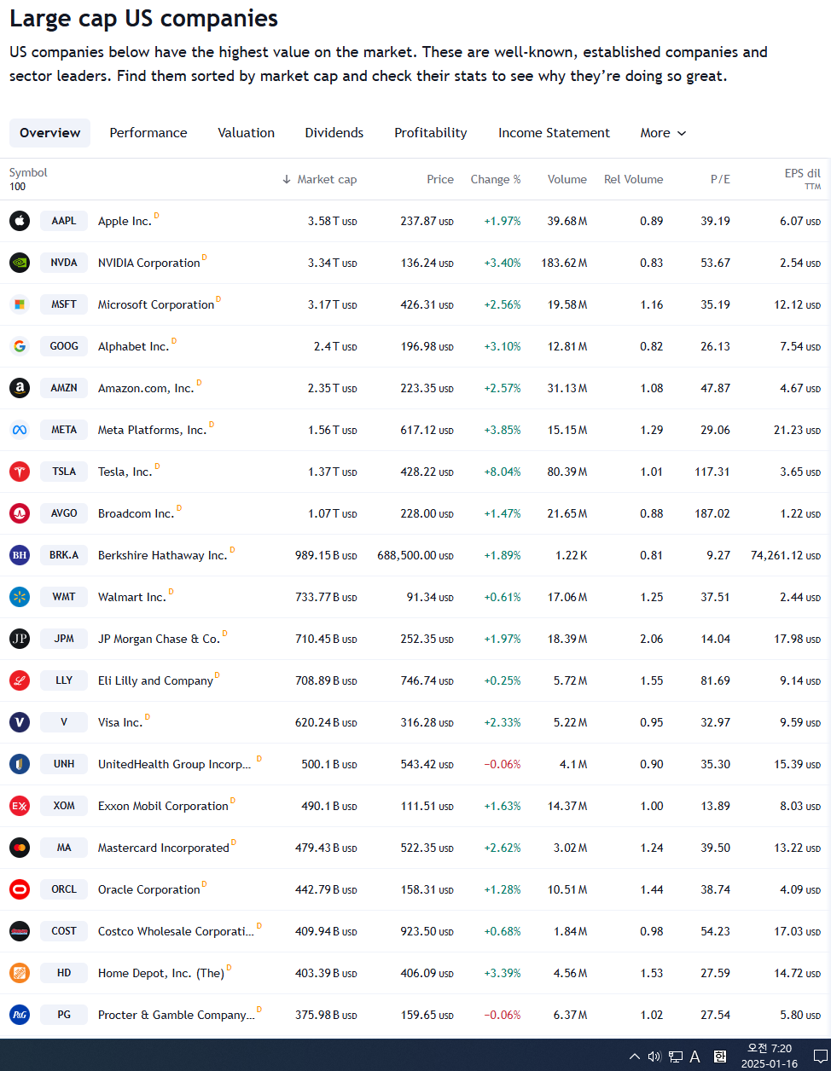Click Broadcom's 187.02 P/E value
This screenshot has height=1071, width=831.
(712, 513)
